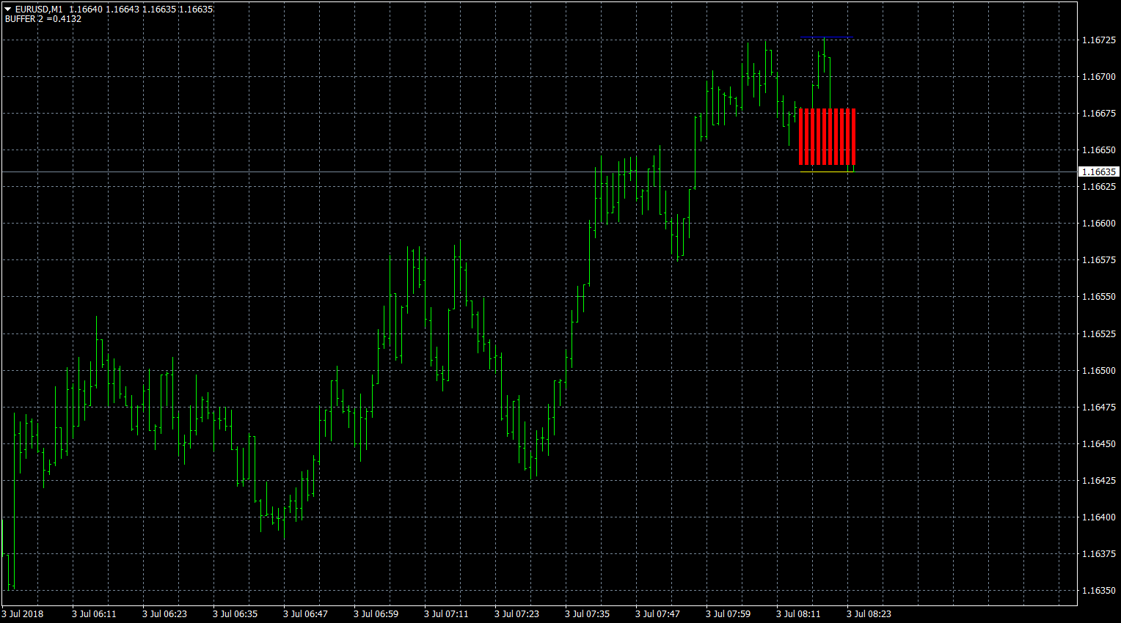Viewport: 1121px width, 623px height.
Task: Click price scale label 1.16525
Action: pyautogui.click(x=1099, y=334)
